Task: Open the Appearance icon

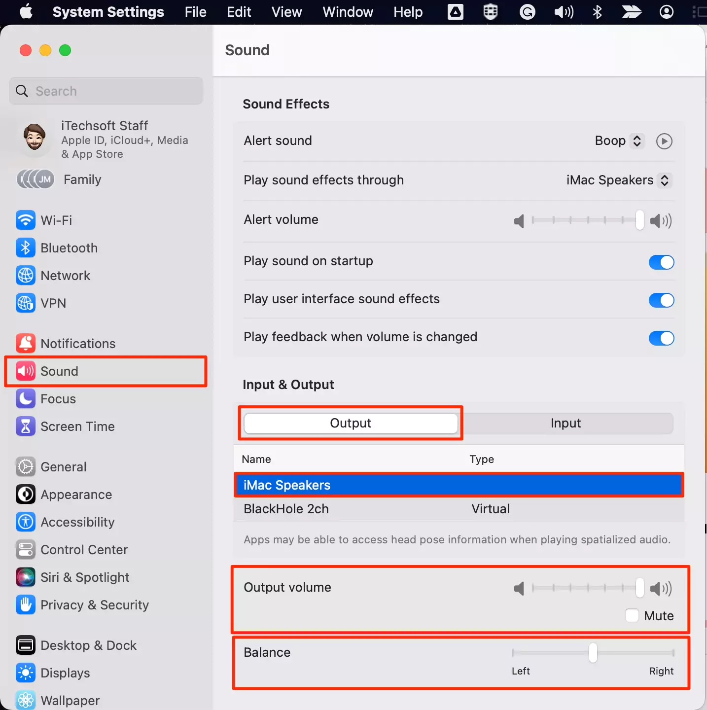Action: [x=26, y=494]
